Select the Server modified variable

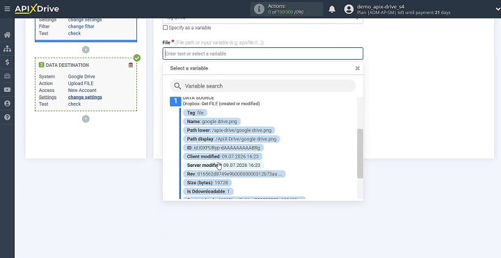[223, 166]
